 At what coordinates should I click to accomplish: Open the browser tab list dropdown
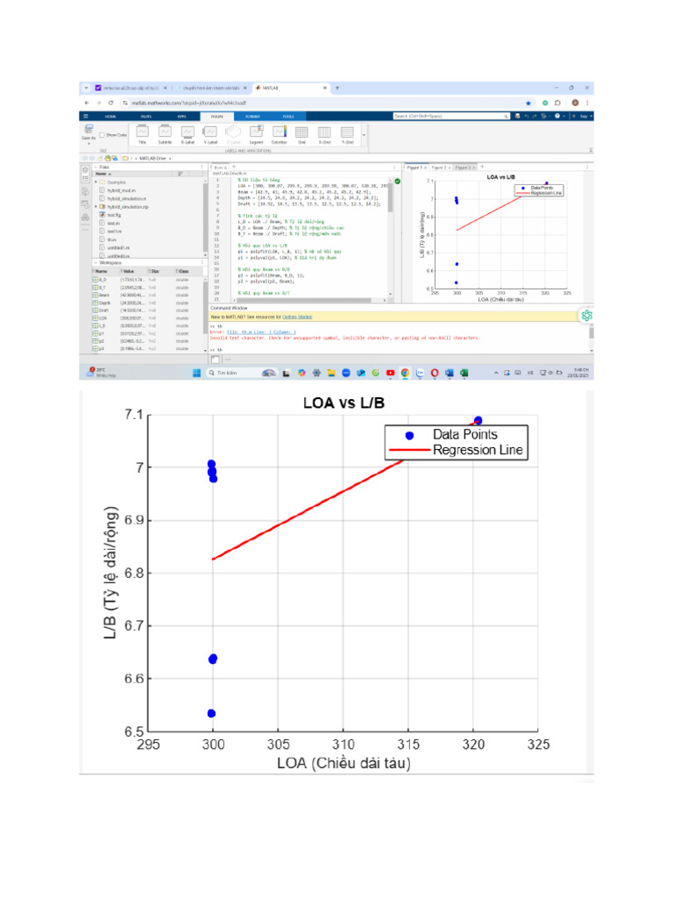87,89
